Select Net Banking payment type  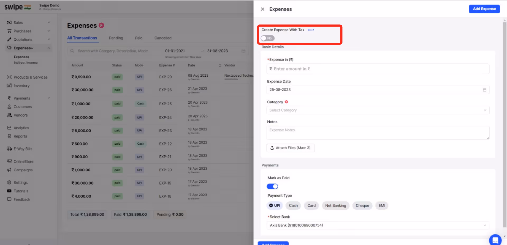(336, 205)
